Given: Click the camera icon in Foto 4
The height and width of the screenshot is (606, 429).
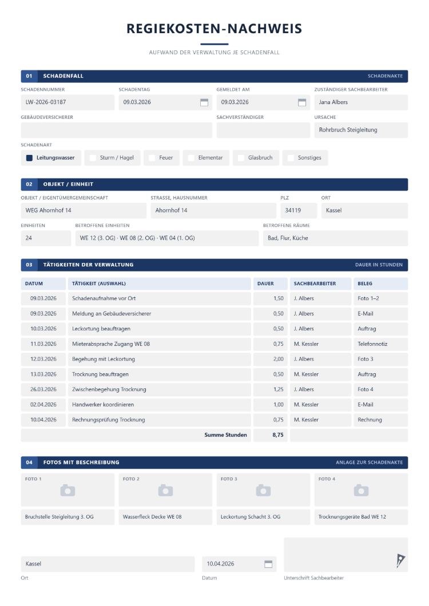Looking at the screenshot, I should [x=362, y=490].
